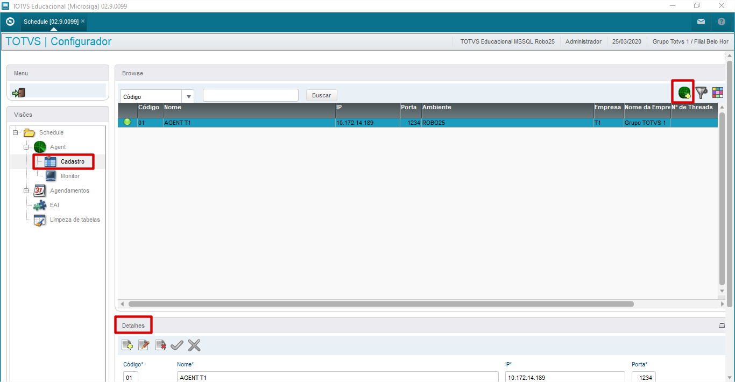Select Limpeza de tabelas in the tree

pos(75,220)
